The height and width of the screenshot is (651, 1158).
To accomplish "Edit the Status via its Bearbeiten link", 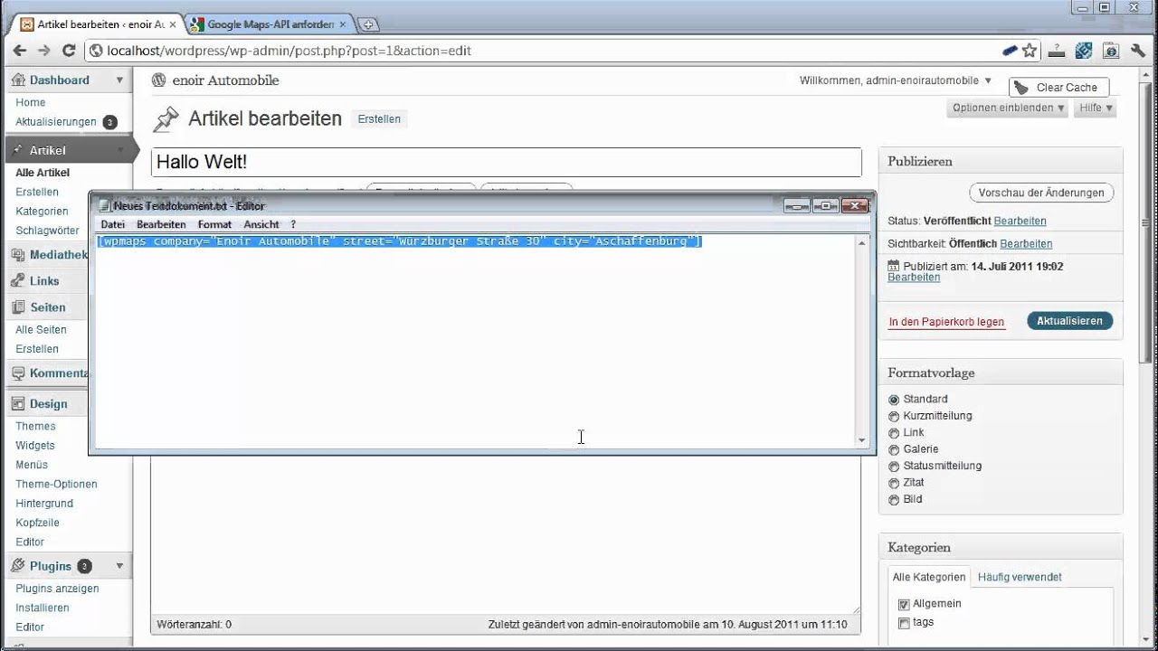I will pos(1020,221).
